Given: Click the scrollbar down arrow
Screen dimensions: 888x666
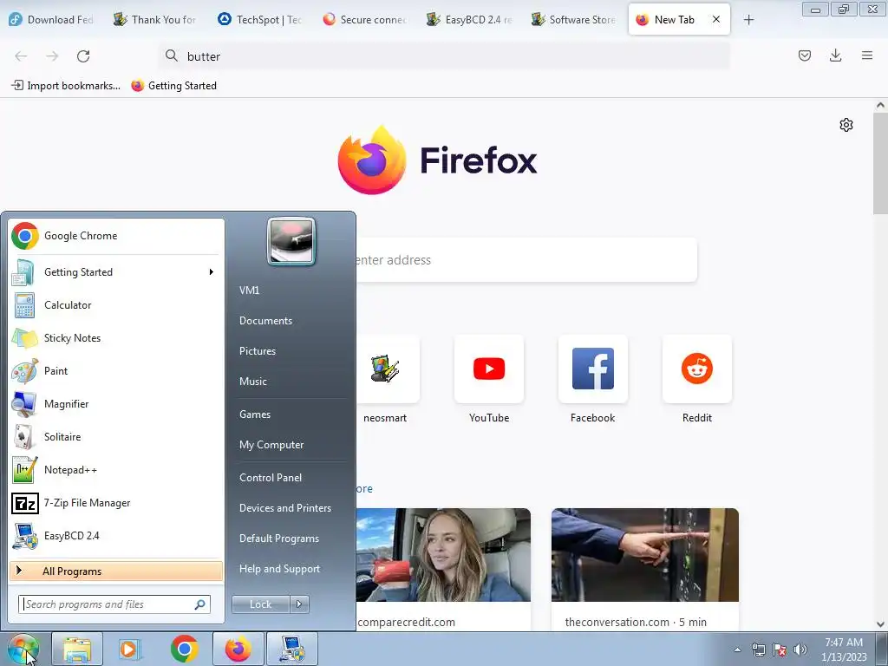Looking at the screenshot, I should tap(881, 624).
